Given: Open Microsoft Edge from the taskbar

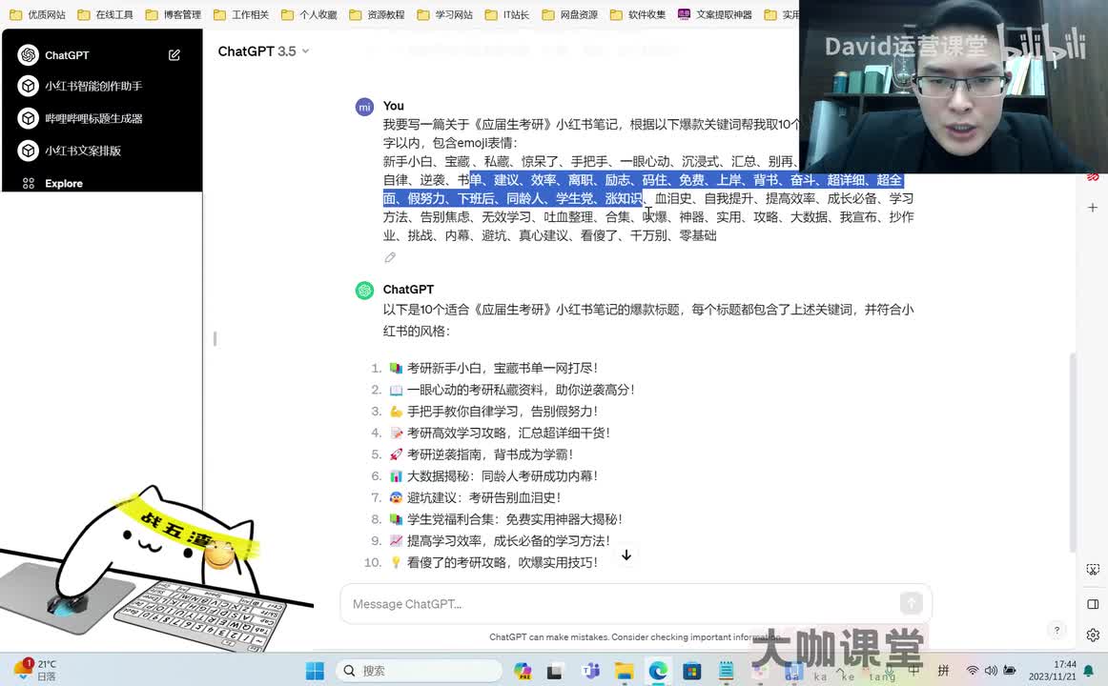Looking at the screenshot, I should (x=658, y=671).
